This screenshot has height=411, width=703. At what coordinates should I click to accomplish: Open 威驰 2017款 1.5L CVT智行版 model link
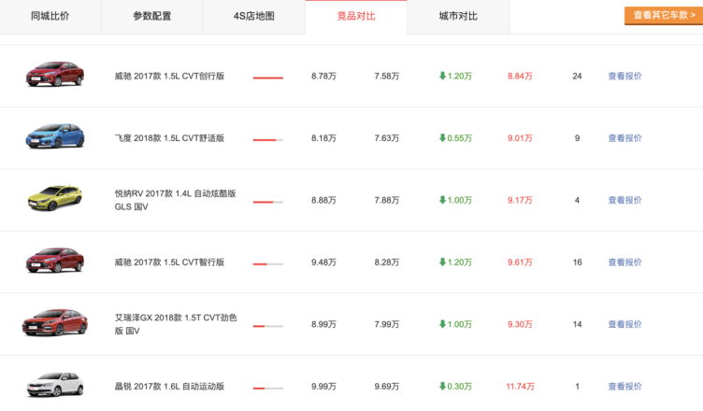(x=169, y=262)
